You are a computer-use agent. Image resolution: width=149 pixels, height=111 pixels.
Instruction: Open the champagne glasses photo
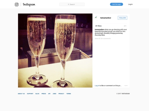55,50
